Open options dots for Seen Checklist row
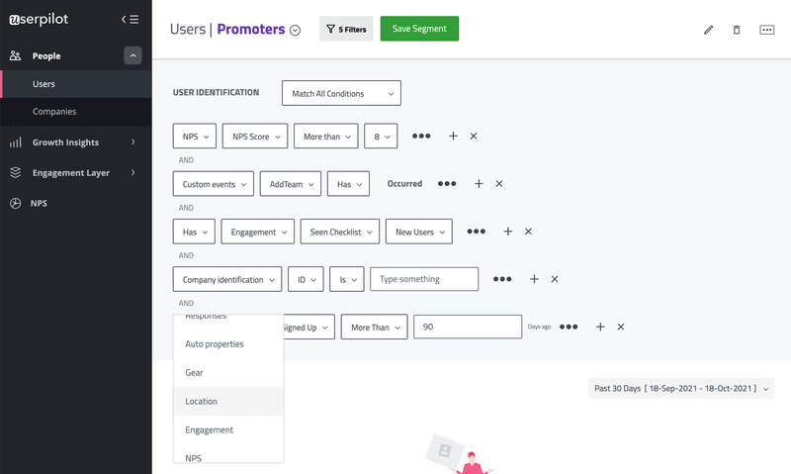The height and width of the screenshot is (474, 791). tap(476, 231)
